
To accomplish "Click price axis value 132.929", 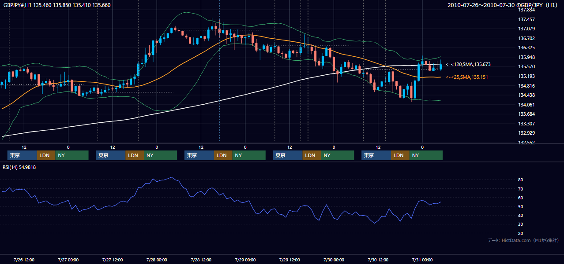I will (526, 133).
